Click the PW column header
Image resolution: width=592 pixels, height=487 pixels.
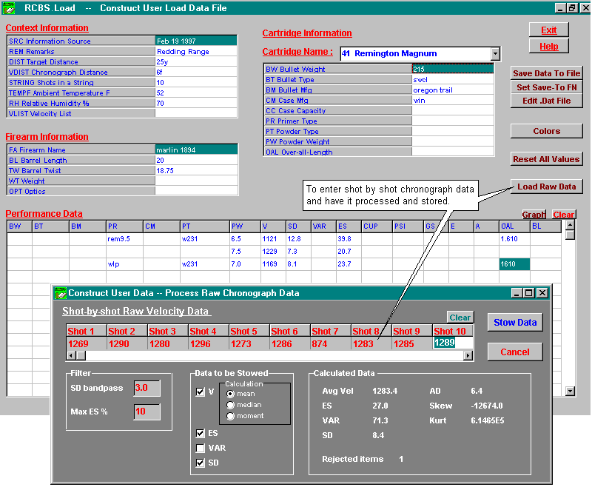tap(245, 226)
